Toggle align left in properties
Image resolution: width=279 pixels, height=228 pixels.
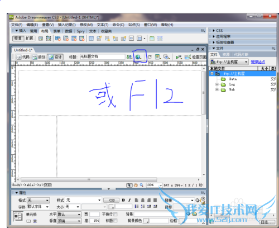tap(137, 200)
